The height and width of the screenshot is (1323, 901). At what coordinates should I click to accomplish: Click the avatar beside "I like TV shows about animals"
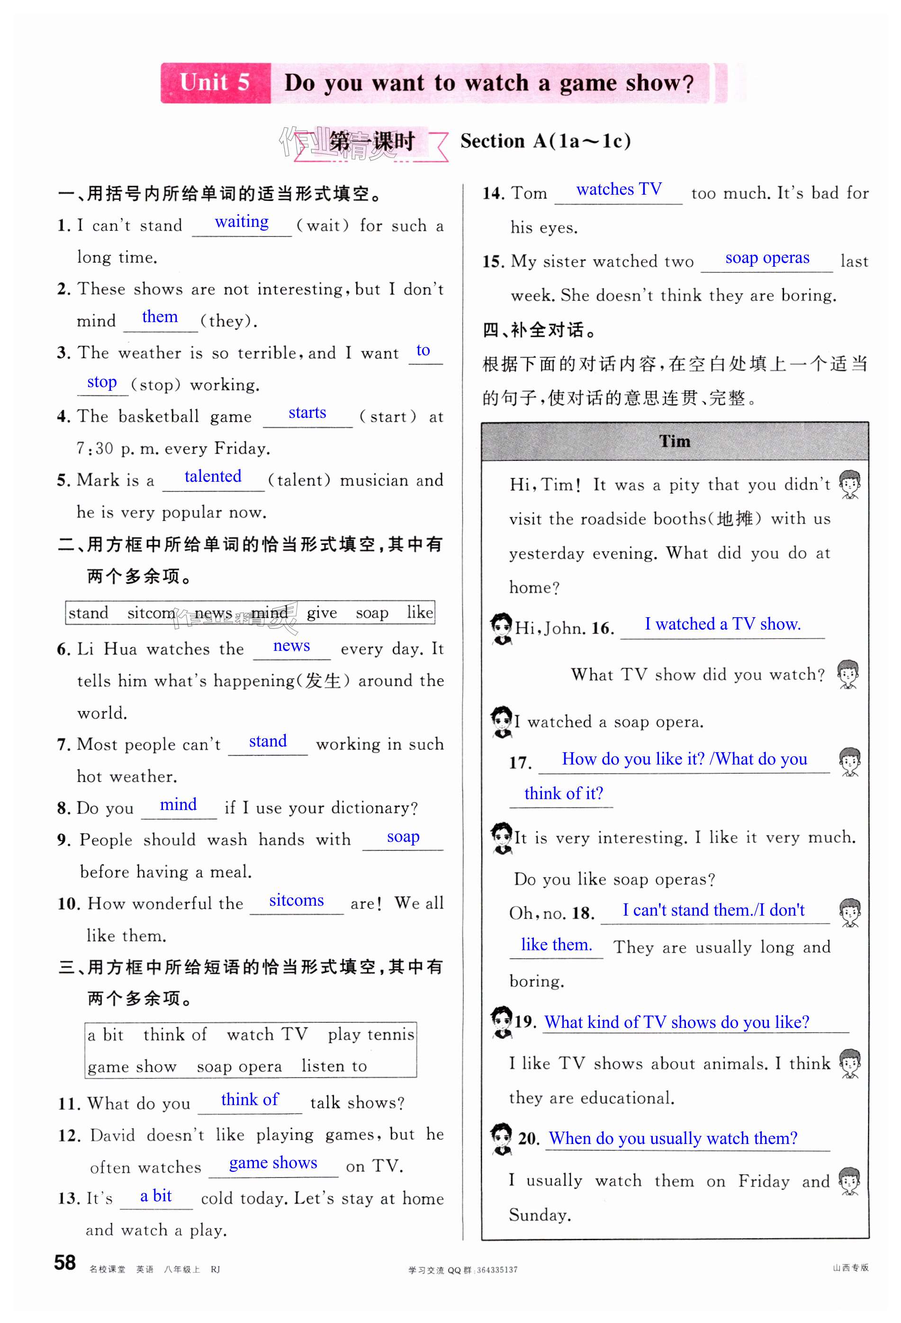(x=849, y=1063)
